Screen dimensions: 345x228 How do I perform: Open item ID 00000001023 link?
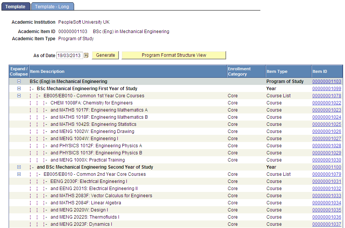tap(327, 110)
